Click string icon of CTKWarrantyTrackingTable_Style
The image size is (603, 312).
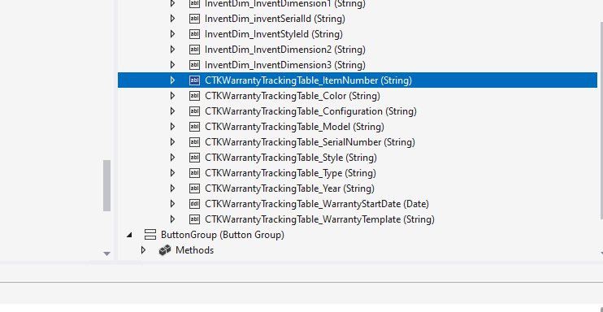pos(194,158)
